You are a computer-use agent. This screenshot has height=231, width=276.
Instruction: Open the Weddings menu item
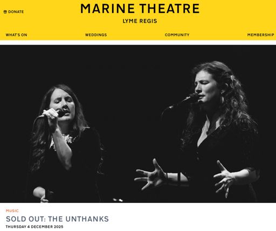coord(96,35)
